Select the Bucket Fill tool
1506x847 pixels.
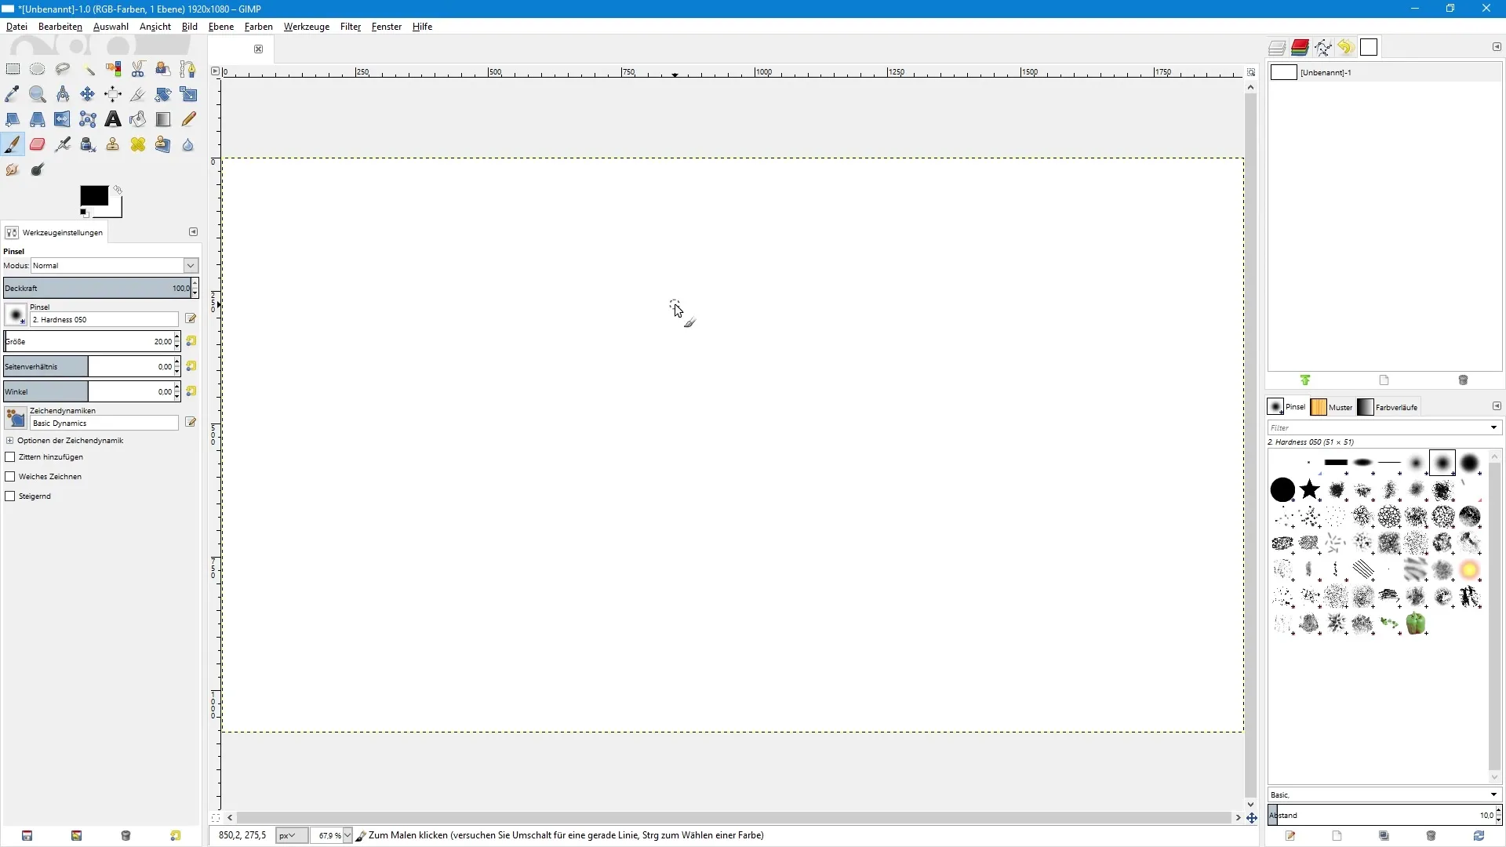point(138,119)
